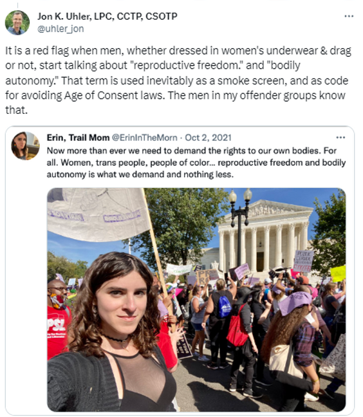Image resolution: width=363 pixels, height=417 pixels.
Task: Click the red PSL shirt in photo
Action: (x=58, y=331)
